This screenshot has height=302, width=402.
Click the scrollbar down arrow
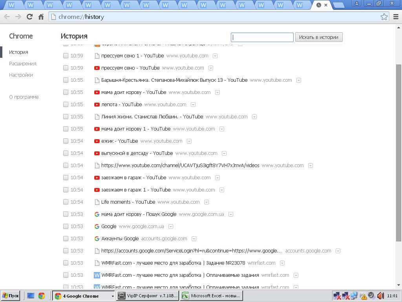pos(398,285)
